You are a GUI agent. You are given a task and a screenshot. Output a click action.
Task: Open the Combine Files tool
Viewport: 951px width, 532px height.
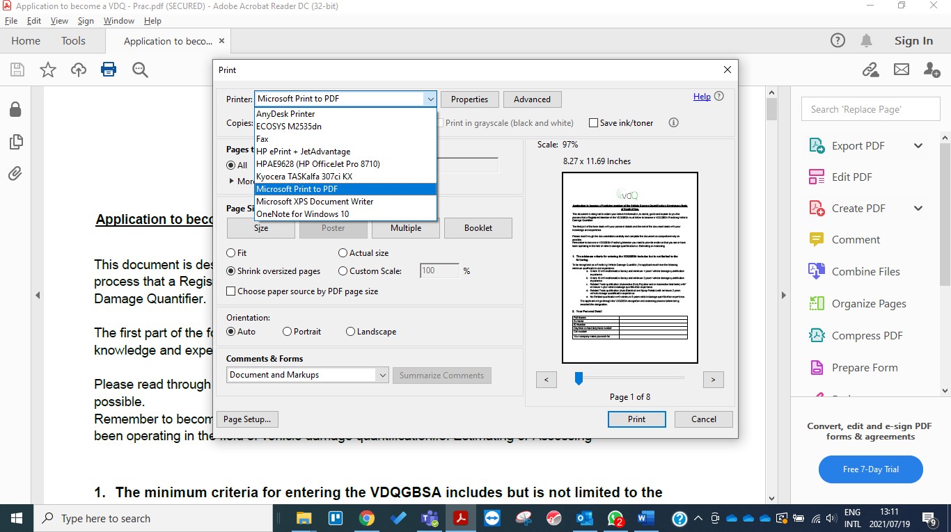tap(865, 272)
